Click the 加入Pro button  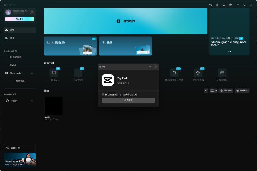20,19
